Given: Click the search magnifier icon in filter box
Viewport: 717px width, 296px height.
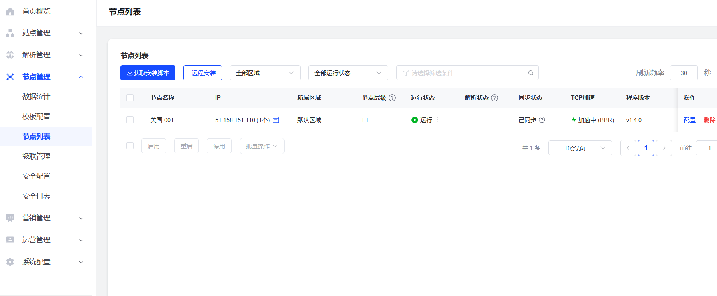Looking at the screenshot, I should (x=531, y=73).
